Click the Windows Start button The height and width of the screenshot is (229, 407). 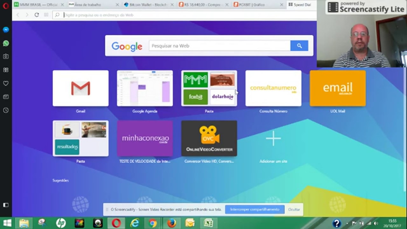(x=7, y=223)
